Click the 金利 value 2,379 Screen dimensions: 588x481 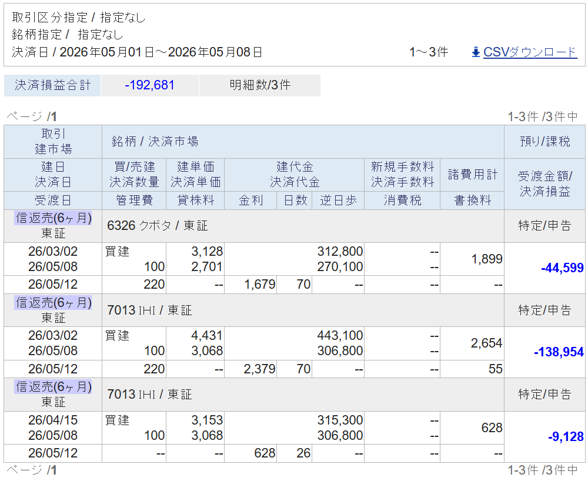click(259, 369)
